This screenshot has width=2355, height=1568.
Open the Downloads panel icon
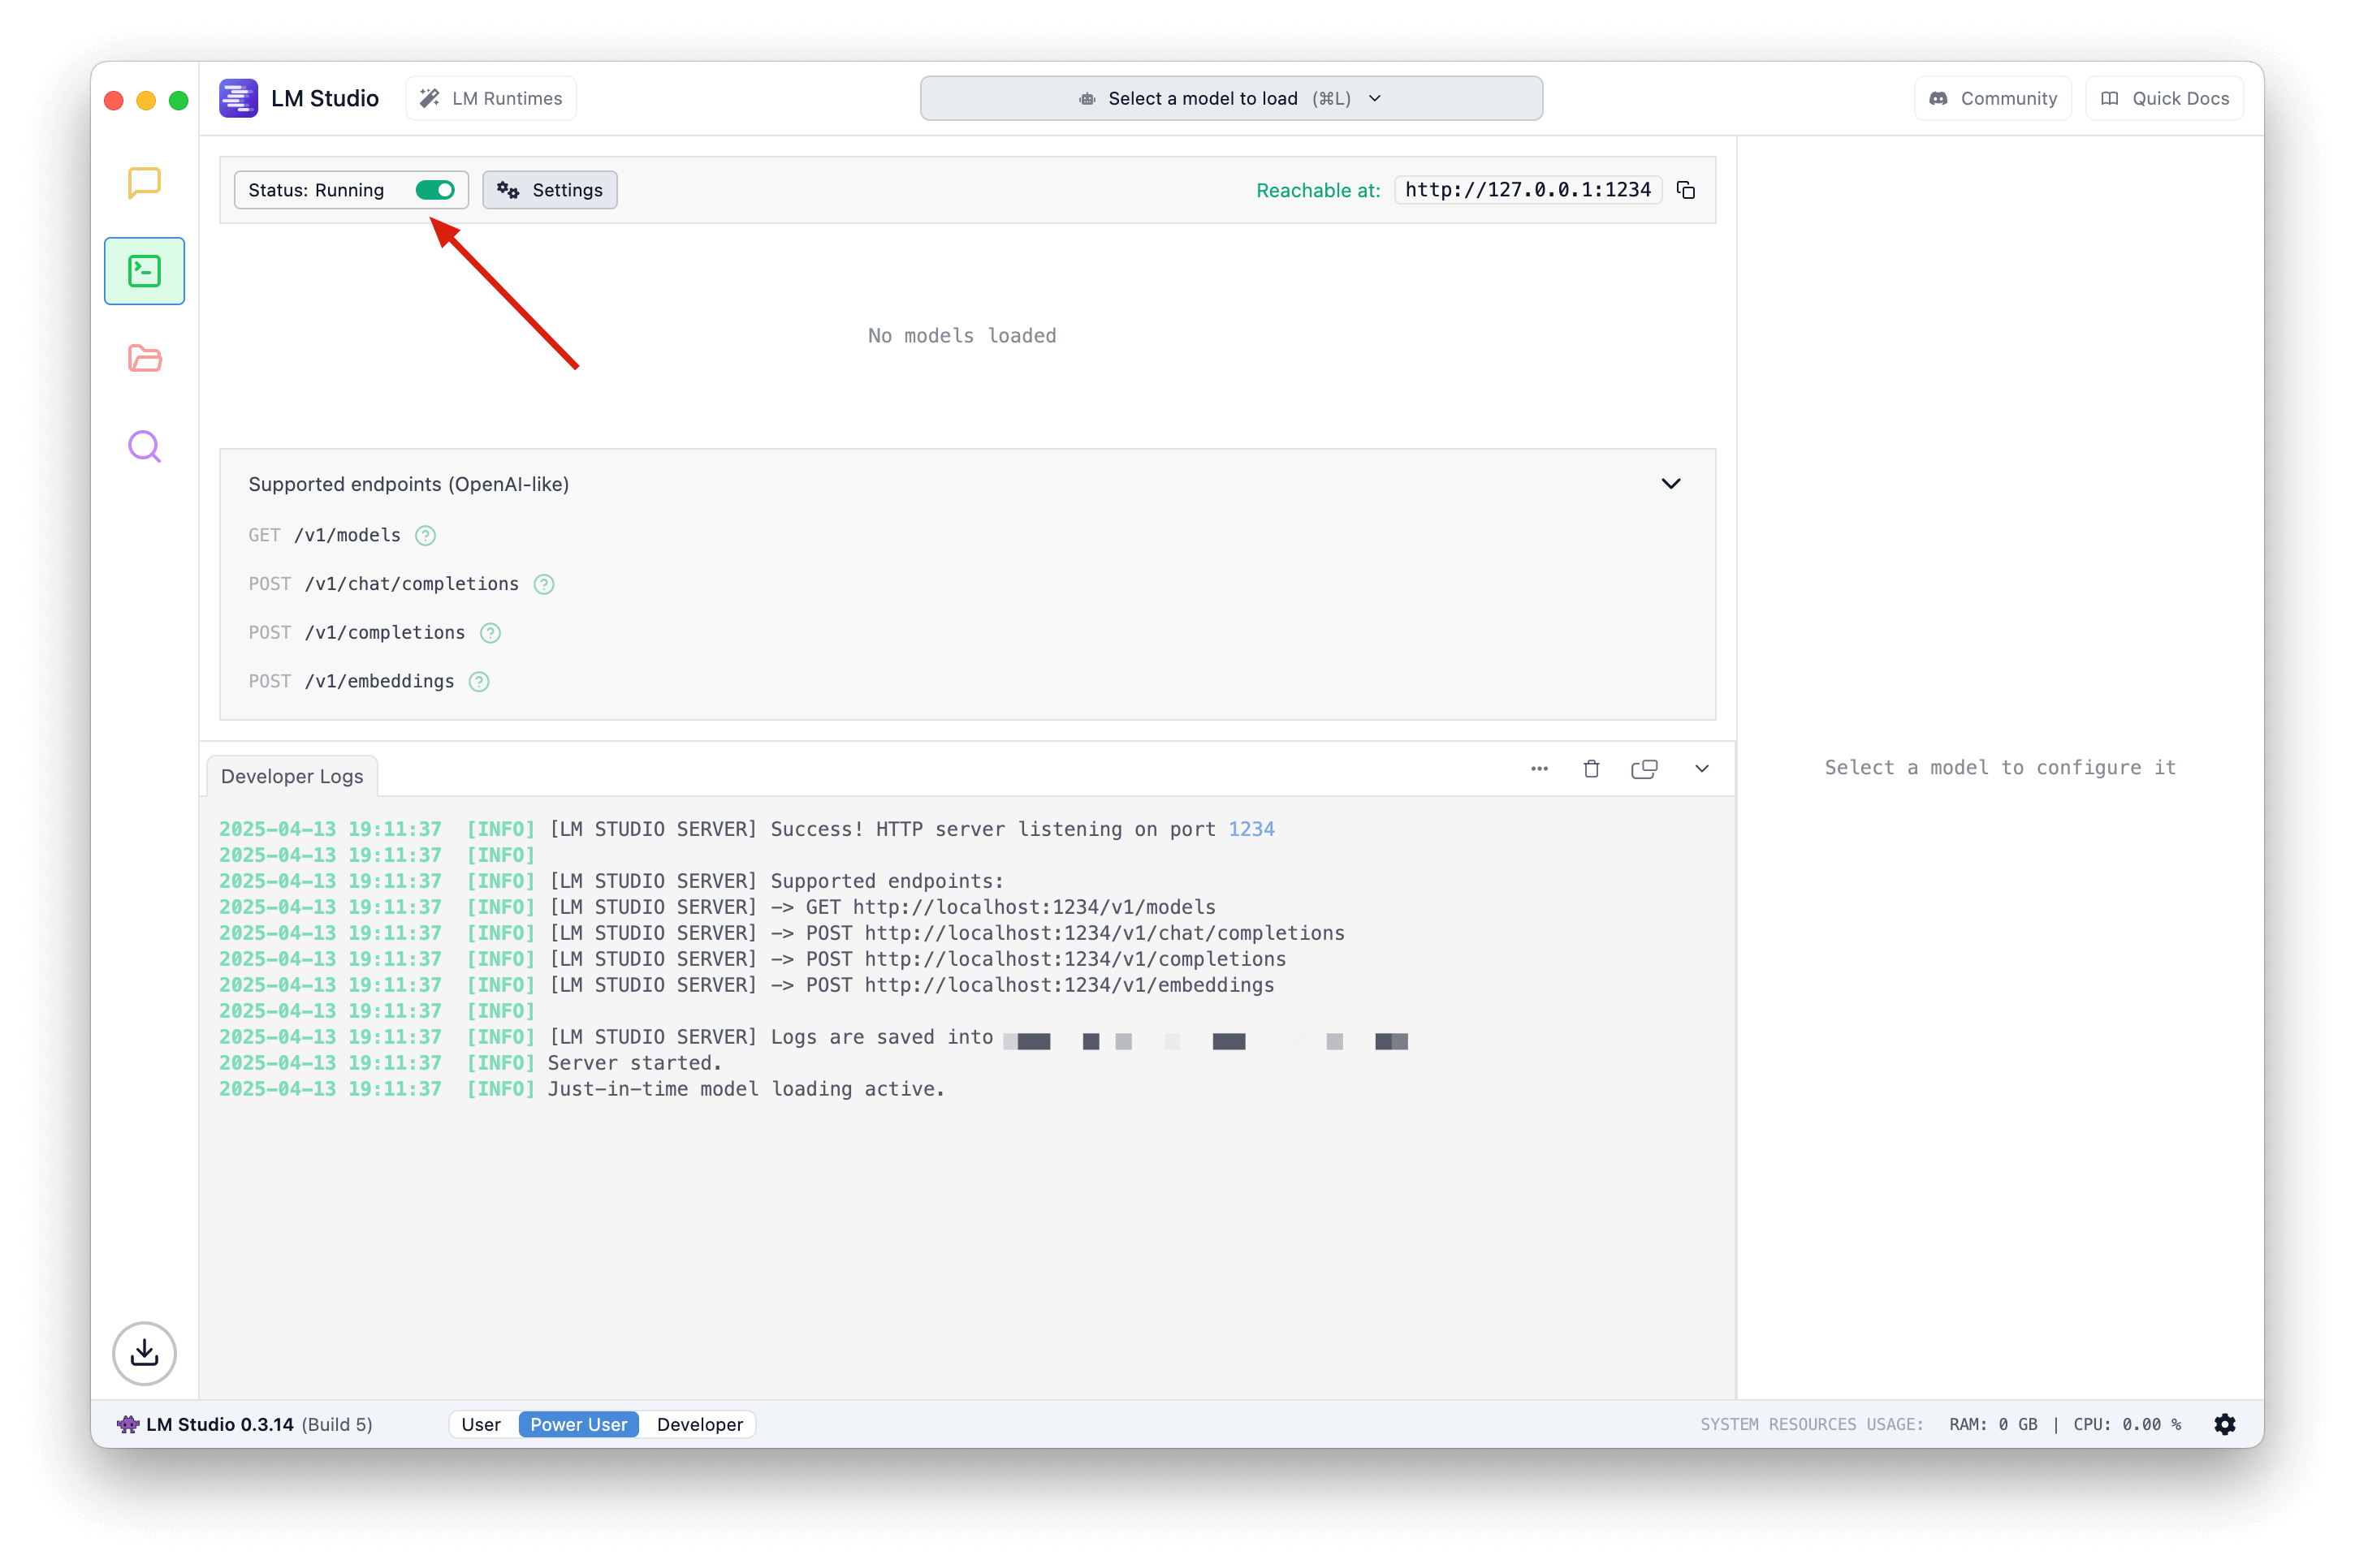[x=144, y=1353]
